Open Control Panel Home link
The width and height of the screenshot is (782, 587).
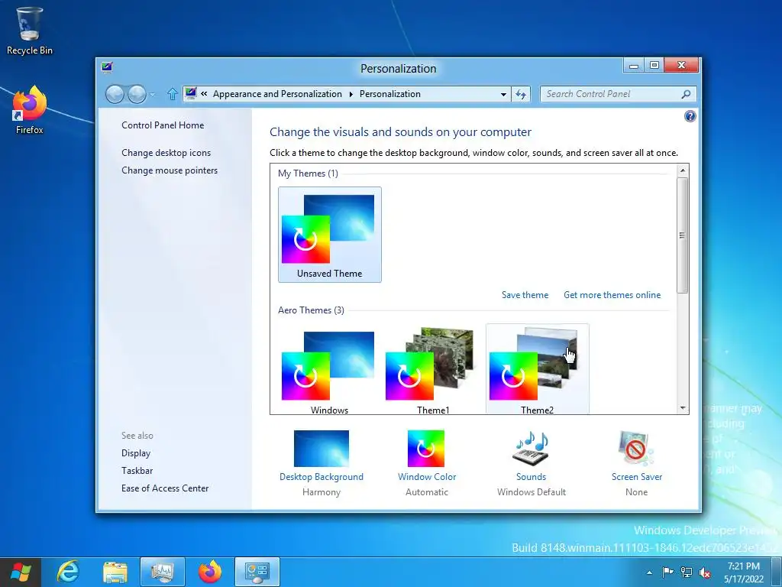point(163,125)
